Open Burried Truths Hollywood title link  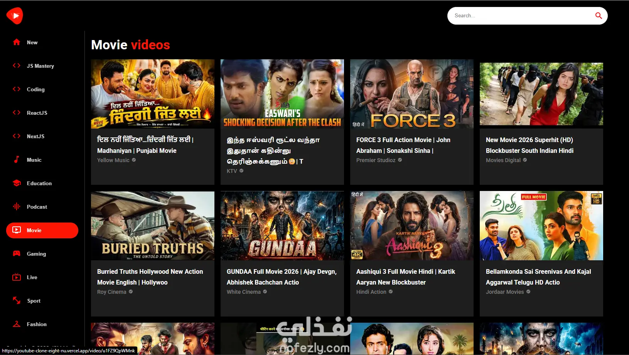pyautogui.click(x=150, y=277)
